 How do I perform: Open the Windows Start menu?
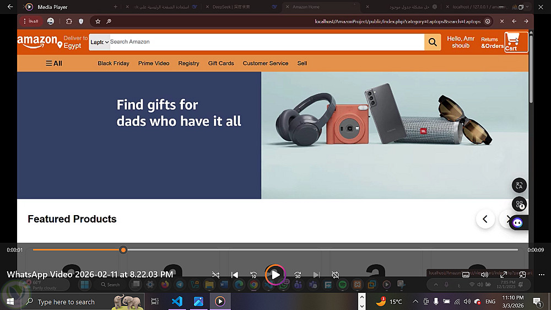(x=10, y=302)
